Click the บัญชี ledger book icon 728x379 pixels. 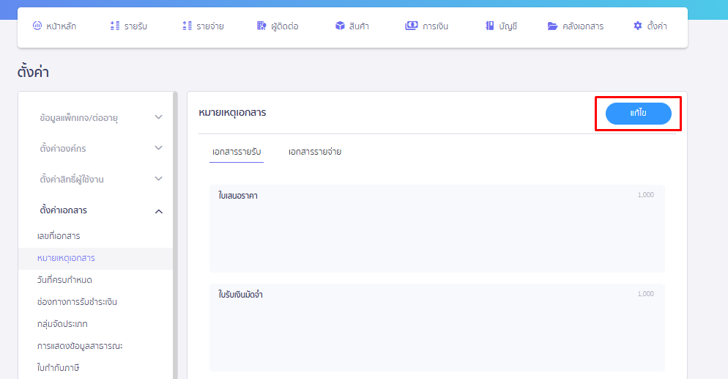click(x=489, y=26)
